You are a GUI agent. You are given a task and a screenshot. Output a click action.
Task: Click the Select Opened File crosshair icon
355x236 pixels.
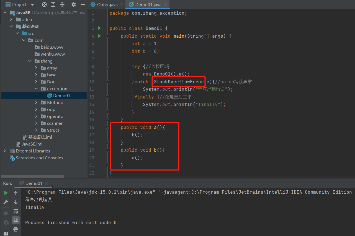(44, 4)
